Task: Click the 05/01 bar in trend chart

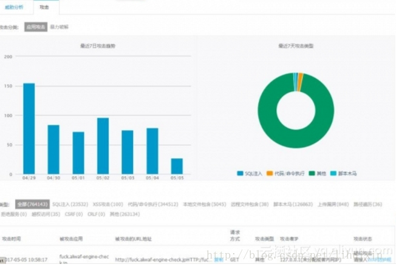Action: [x=78, y=153]
